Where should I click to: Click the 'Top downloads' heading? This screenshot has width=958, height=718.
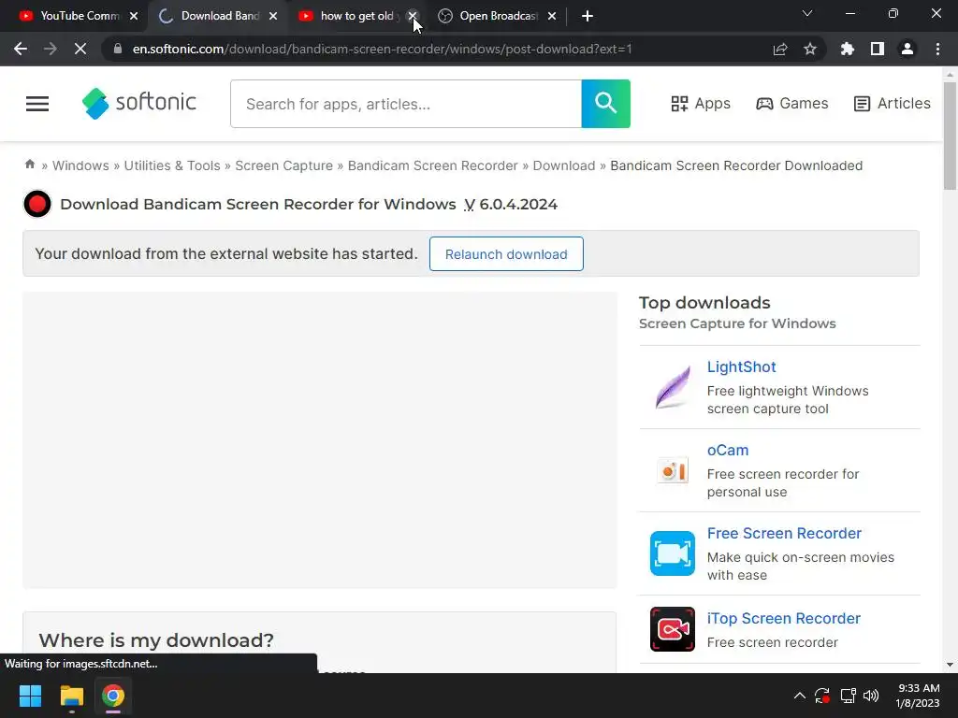click(704, 303)
